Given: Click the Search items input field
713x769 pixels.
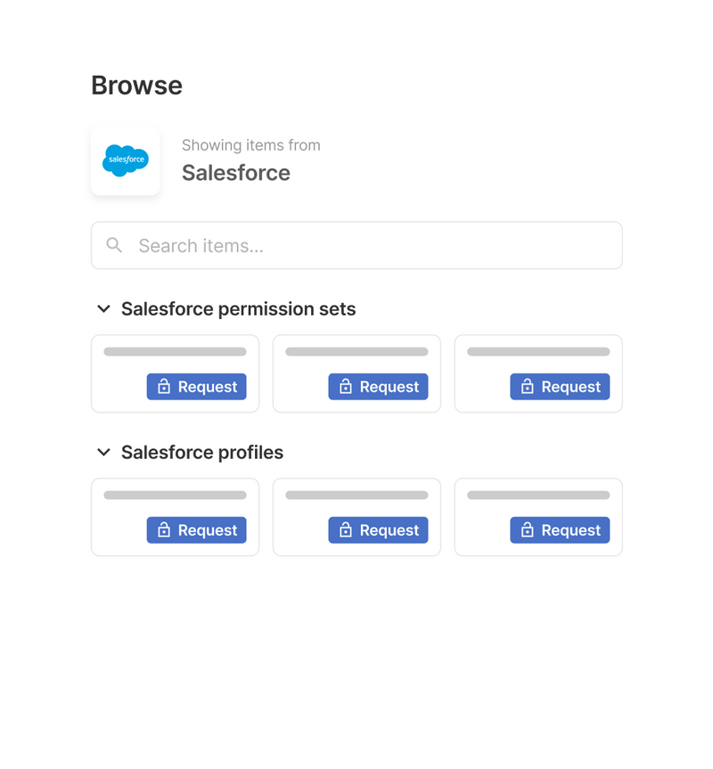Looking at the screenshot, I should 267,245.
